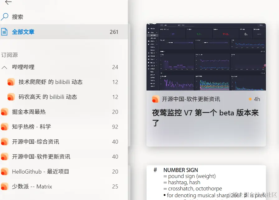This screenshot has height=200, width=279.
Task: Open the 知乎热榜 - 科学 feed
Action: click(64, 127)
